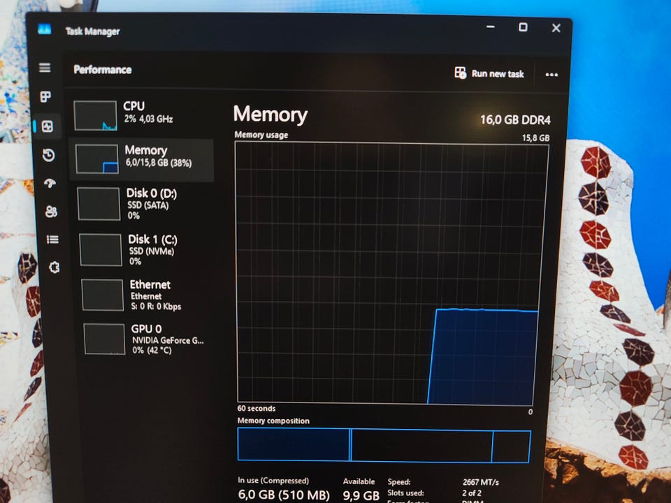
Task: Select the Performance page icon in sidebar
Action: coord(47,126)
